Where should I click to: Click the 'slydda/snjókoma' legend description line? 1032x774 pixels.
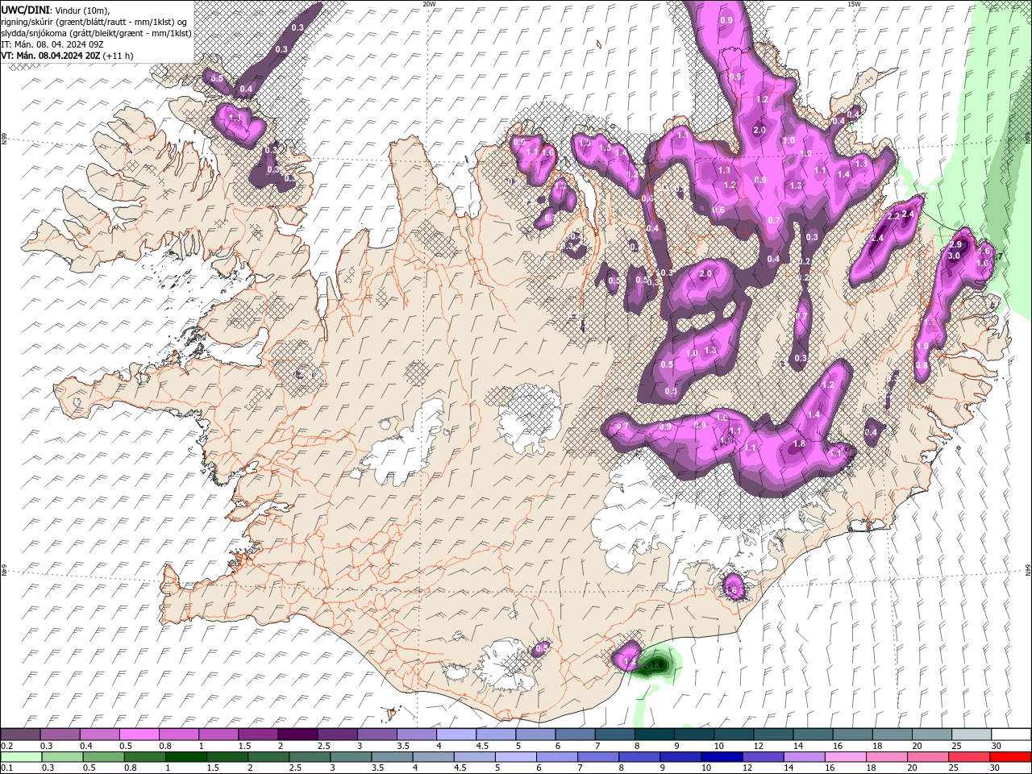click(x=96, y=32)
